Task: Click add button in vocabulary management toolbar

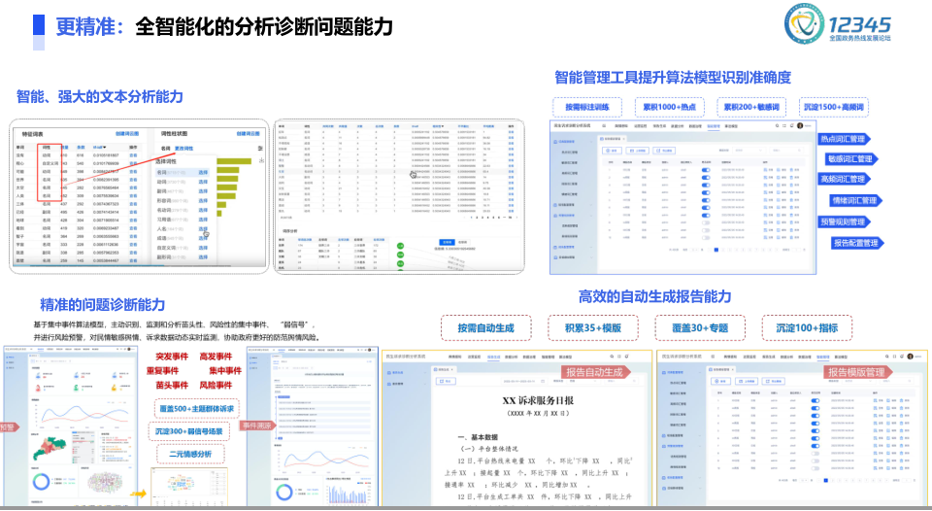Action: coord(613,151)
